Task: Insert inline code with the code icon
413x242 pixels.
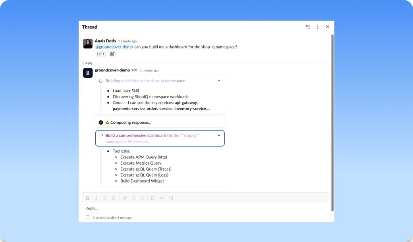Action: (x=162, y=198)
